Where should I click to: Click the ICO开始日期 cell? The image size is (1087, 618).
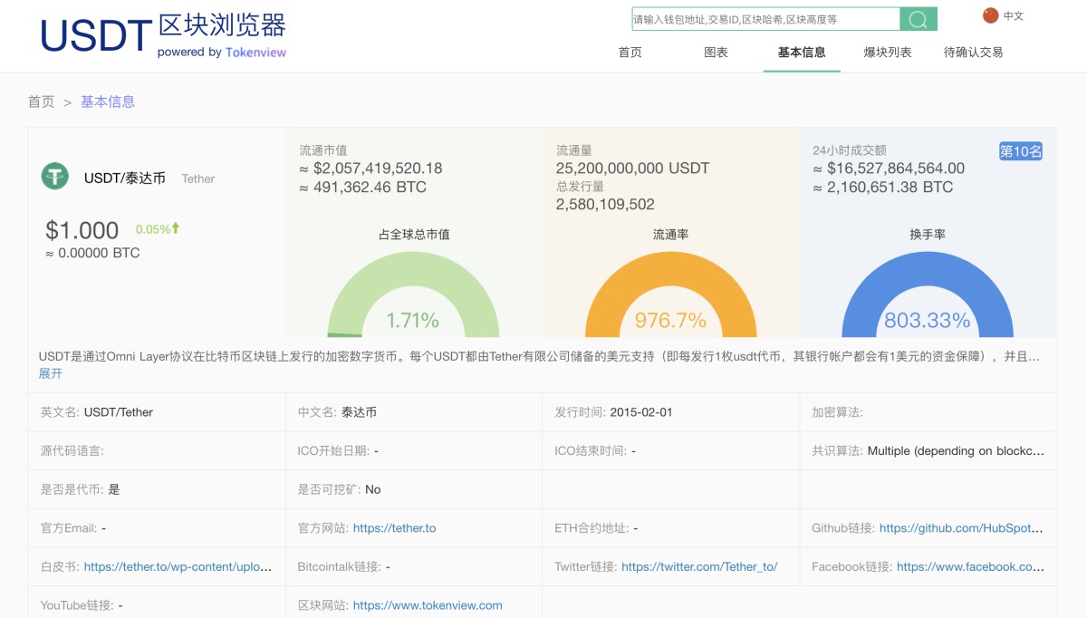click(414, 450)
